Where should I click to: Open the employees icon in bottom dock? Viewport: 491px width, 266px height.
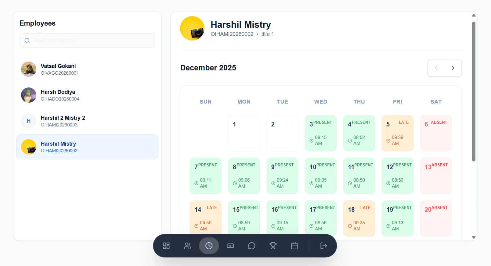(x=188, y=246)
